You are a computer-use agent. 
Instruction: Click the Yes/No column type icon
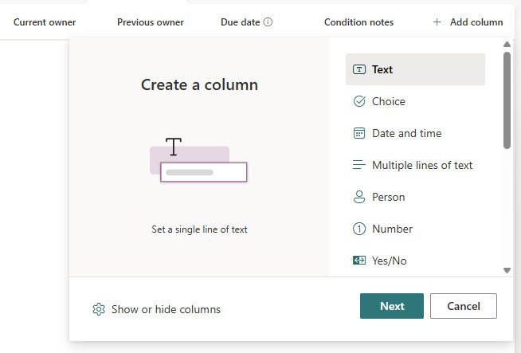pos(358,261)
